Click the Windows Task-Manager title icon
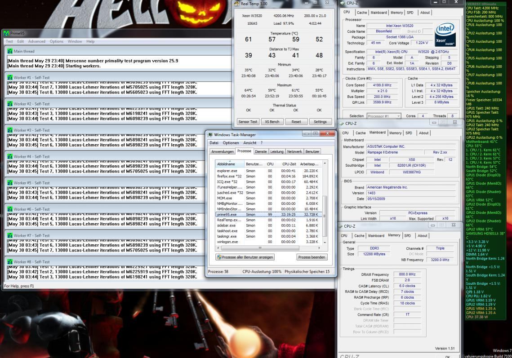512x358 pixels. (210, 135)
